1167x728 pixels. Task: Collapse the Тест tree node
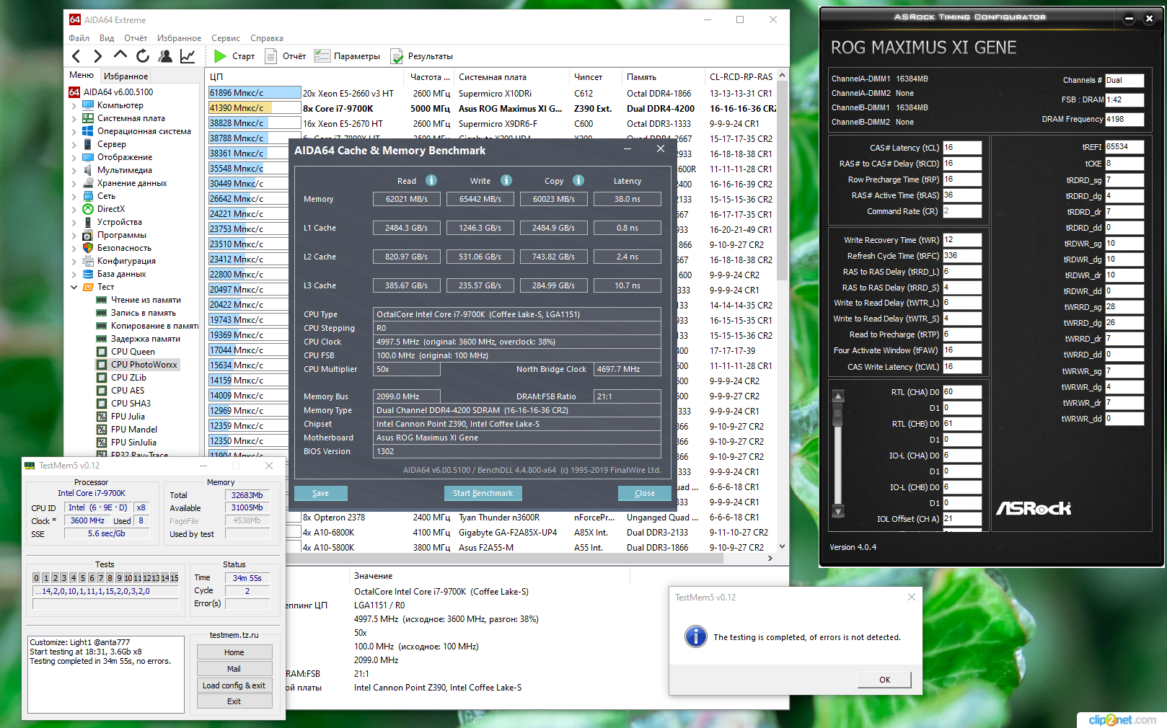point(74,287)
